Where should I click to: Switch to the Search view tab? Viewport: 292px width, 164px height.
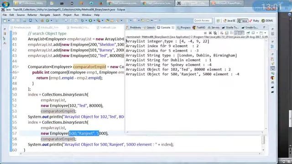[149, 27]
